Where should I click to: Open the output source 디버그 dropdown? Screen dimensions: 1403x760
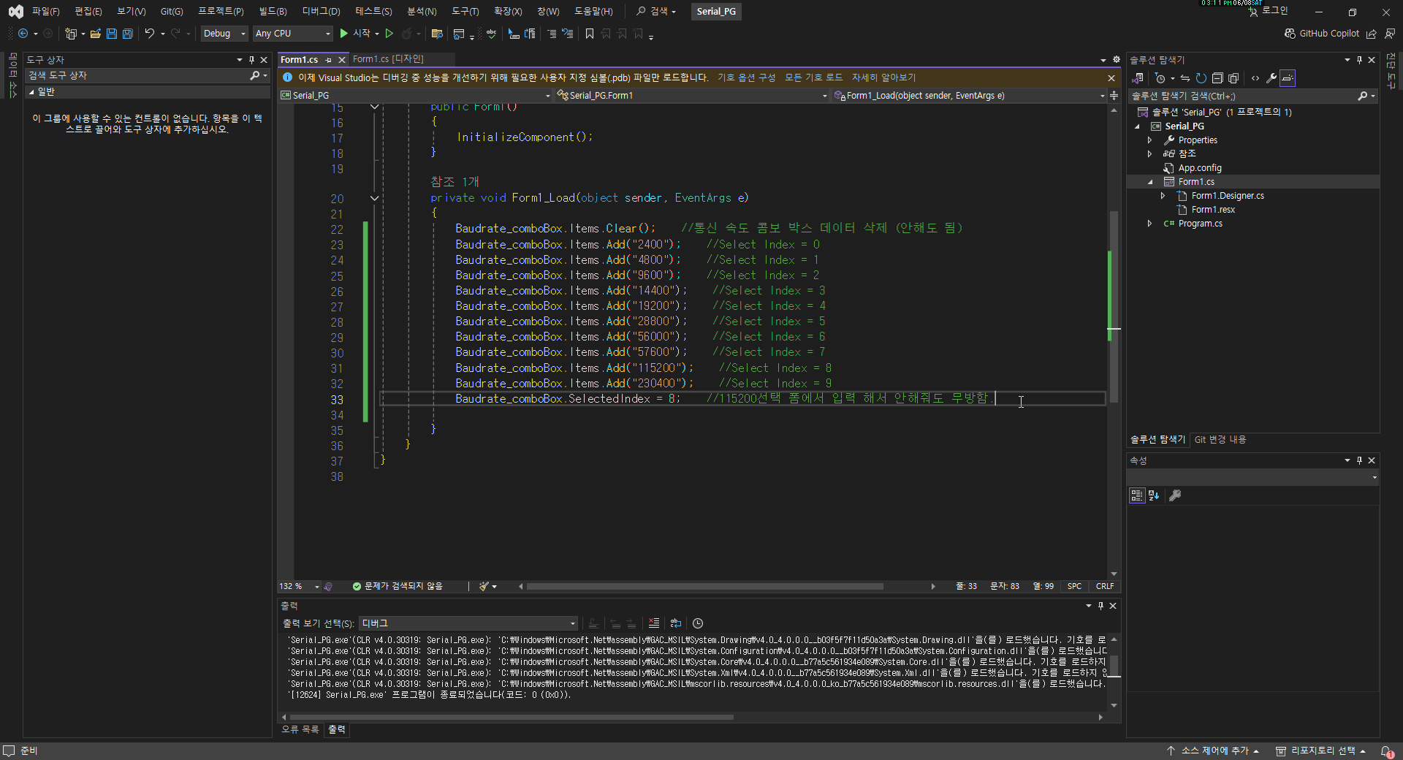point(468,623)
